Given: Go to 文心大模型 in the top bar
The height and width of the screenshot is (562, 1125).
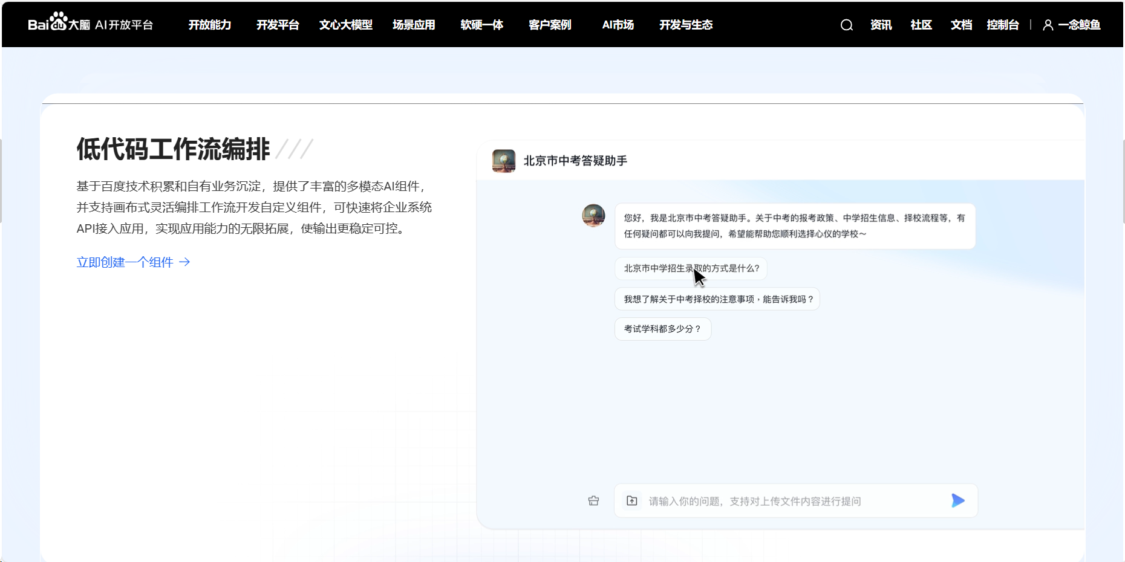Looking at the screenshot, I should click(x=345, y=25).
